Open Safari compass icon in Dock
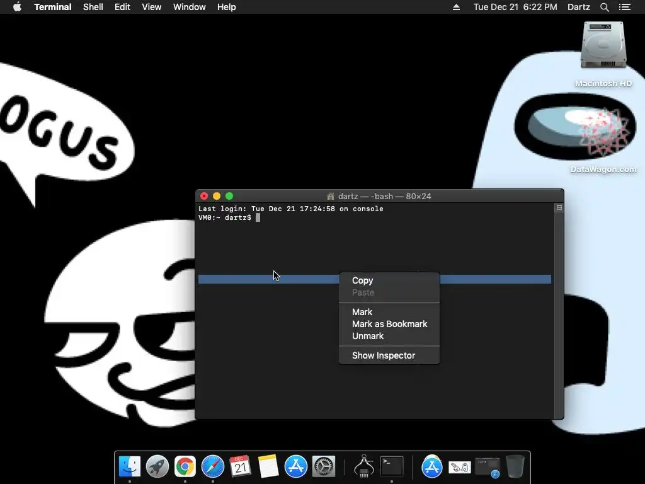 tap(213, 466)
